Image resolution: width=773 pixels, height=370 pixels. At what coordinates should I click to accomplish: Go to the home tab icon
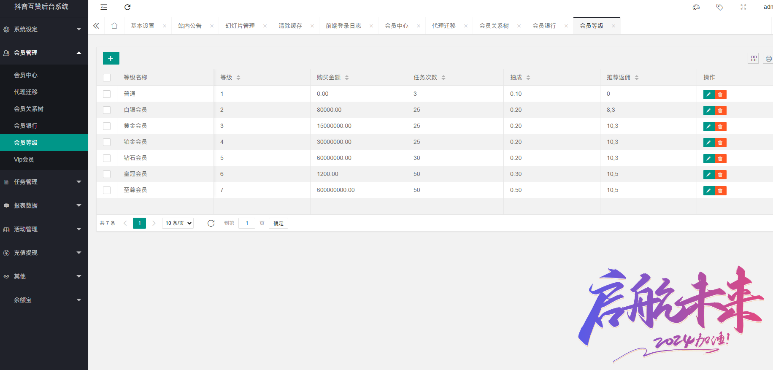coord(114,26)
